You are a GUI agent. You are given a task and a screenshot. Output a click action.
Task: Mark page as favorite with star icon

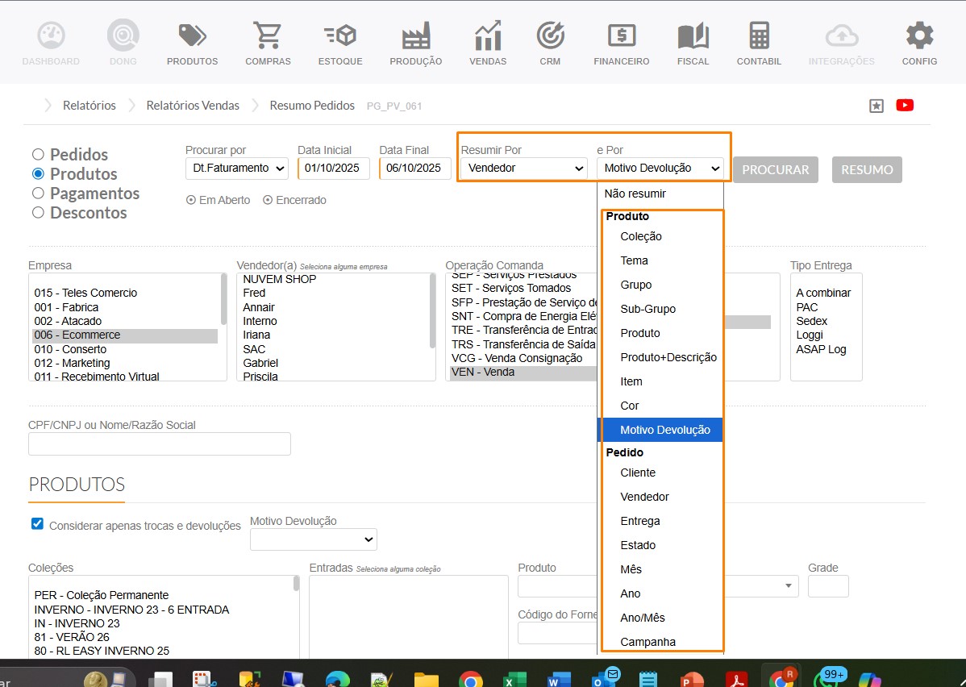coord(876,106)
